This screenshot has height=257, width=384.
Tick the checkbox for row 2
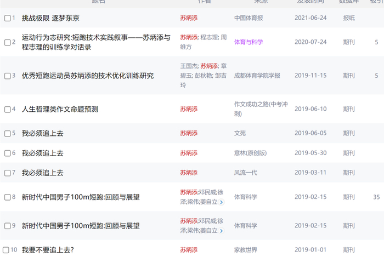(8, 43)
